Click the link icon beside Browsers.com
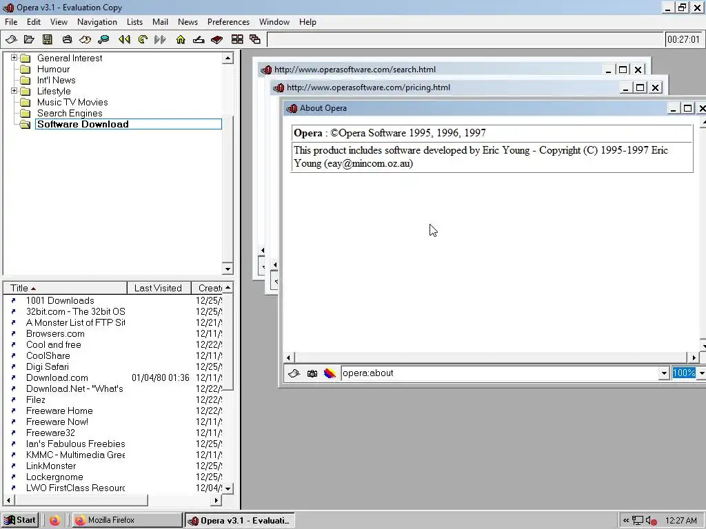 coord(14,334)
